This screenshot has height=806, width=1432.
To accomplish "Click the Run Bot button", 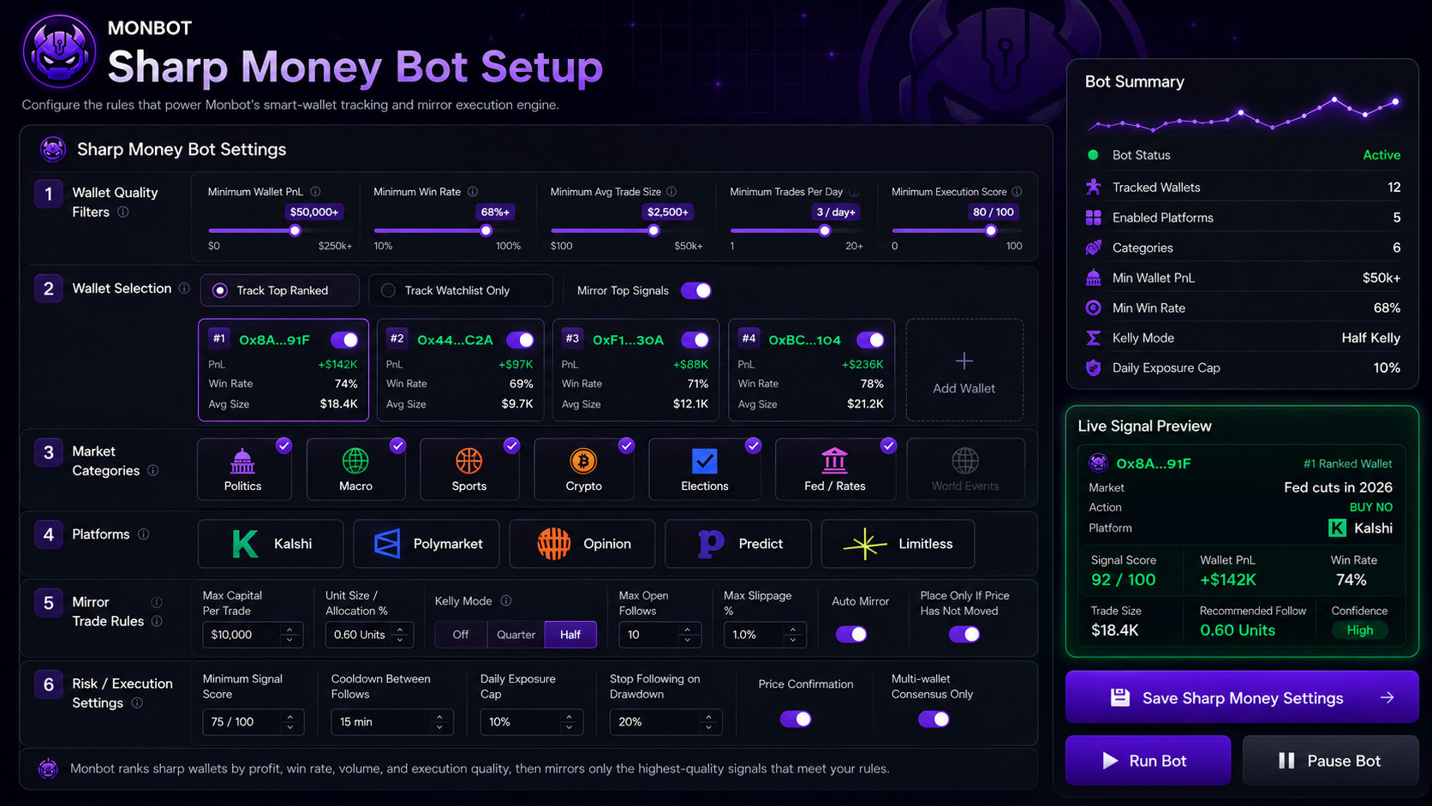I will click(1148, 761).
